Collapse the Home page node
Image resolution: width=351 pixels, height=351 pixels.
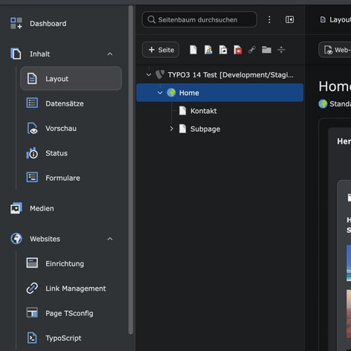point(160,93)
